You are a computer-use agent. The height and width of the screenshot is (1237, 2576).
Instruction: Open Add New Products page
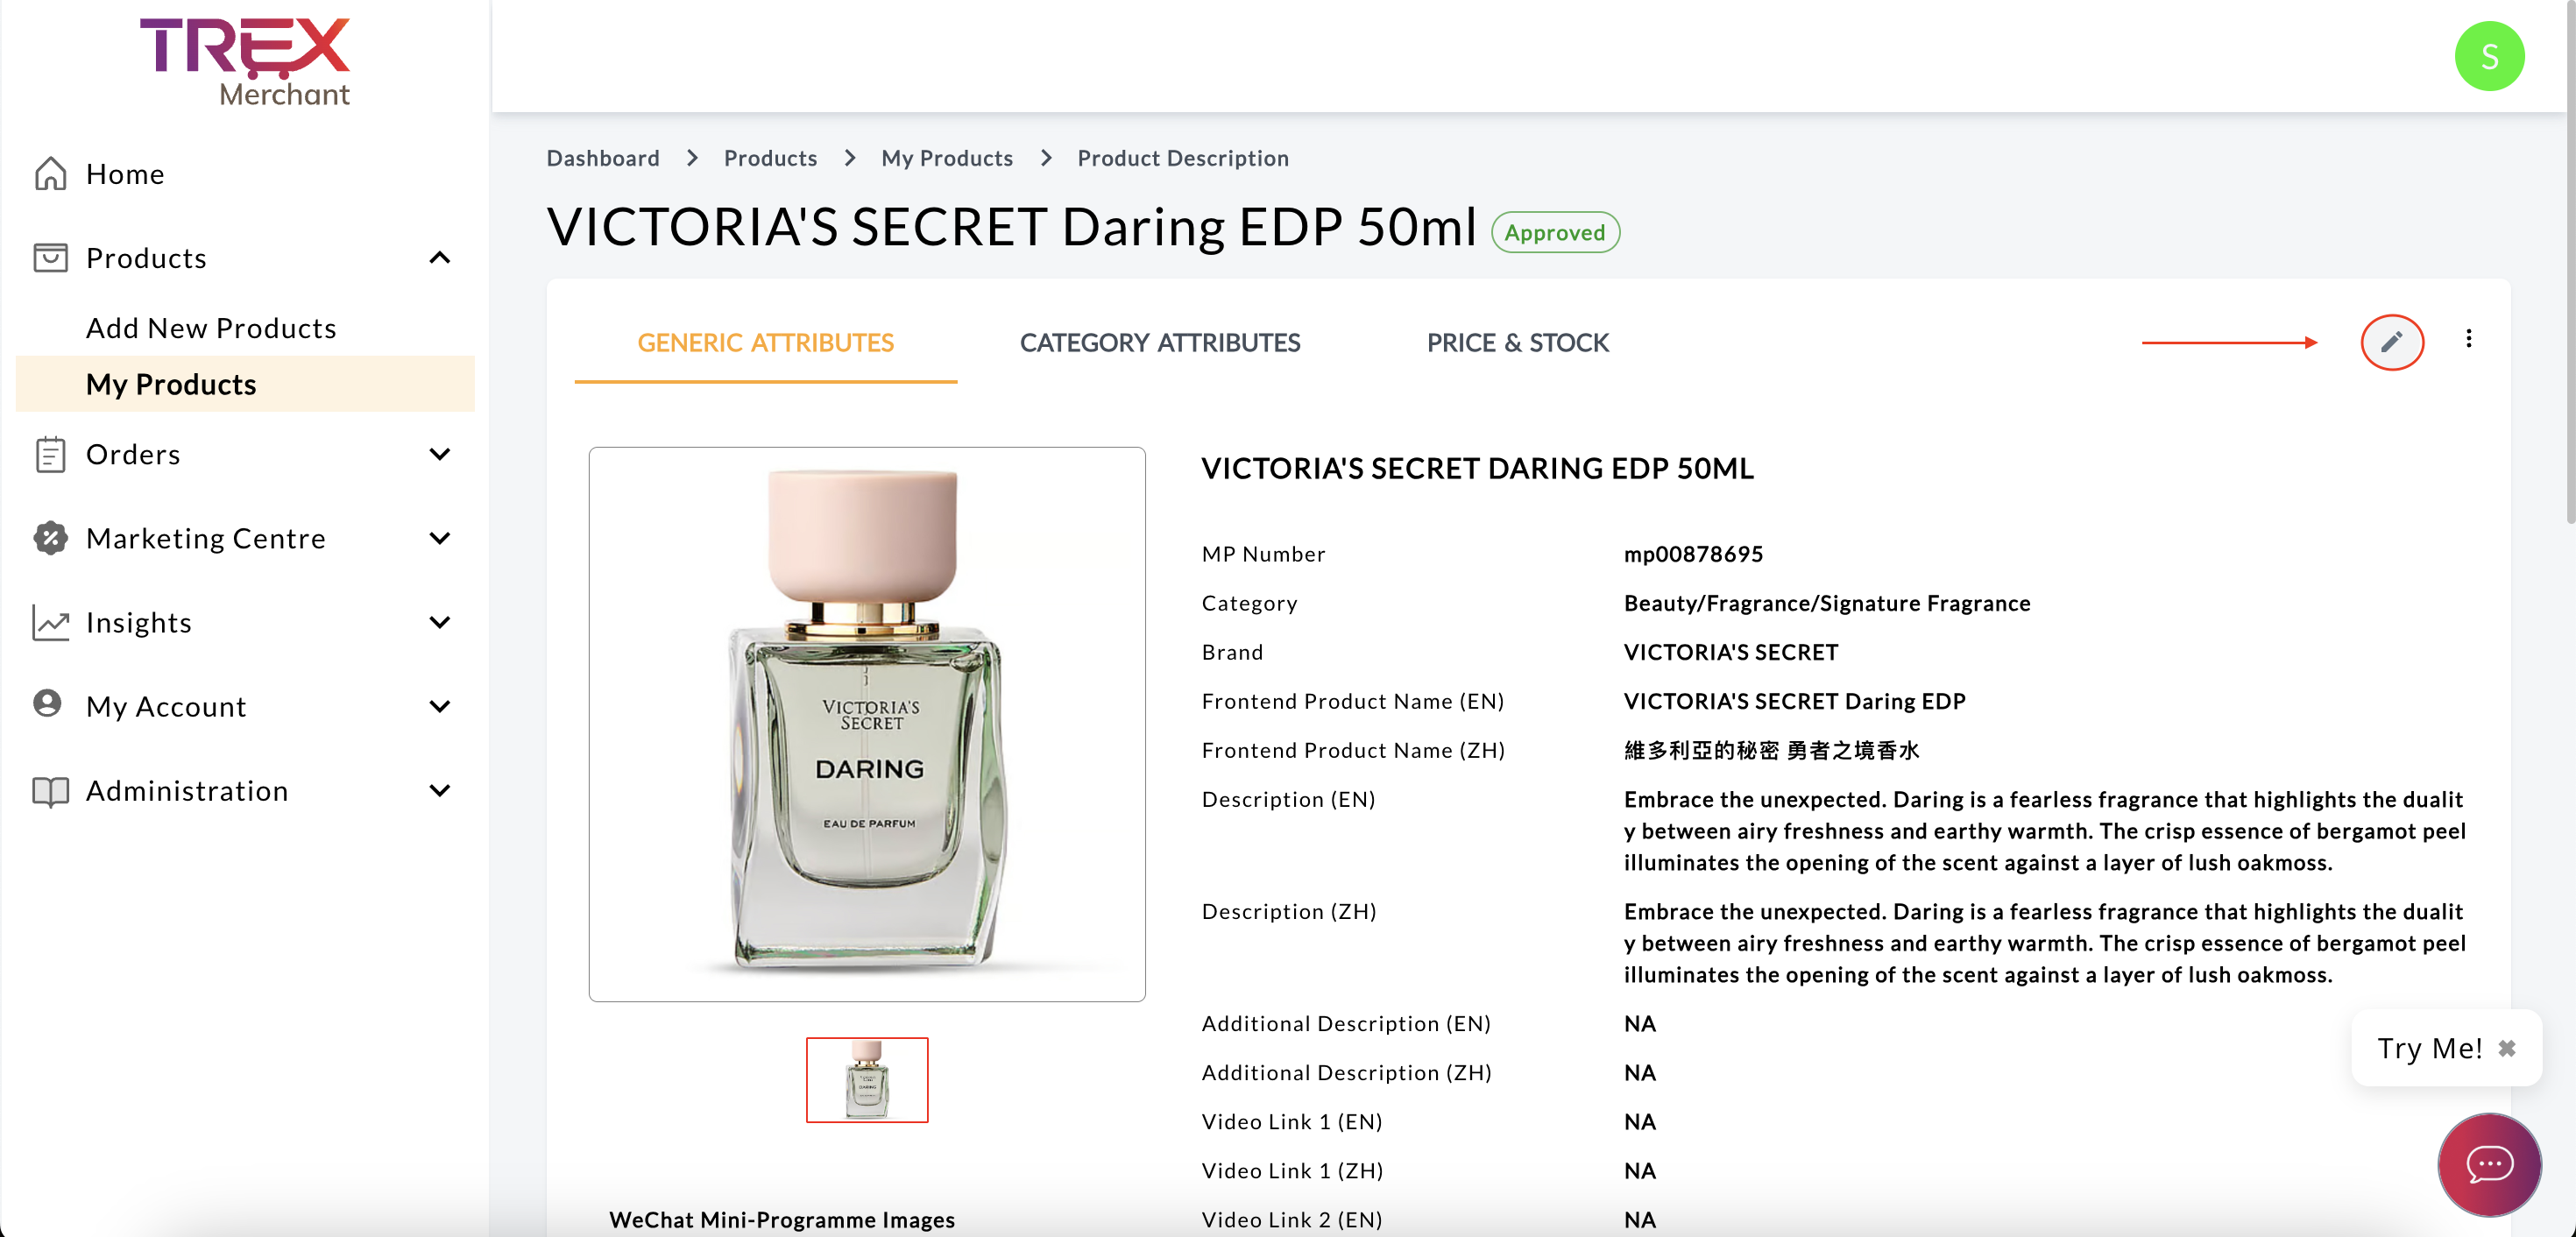[x=211, y=328]
